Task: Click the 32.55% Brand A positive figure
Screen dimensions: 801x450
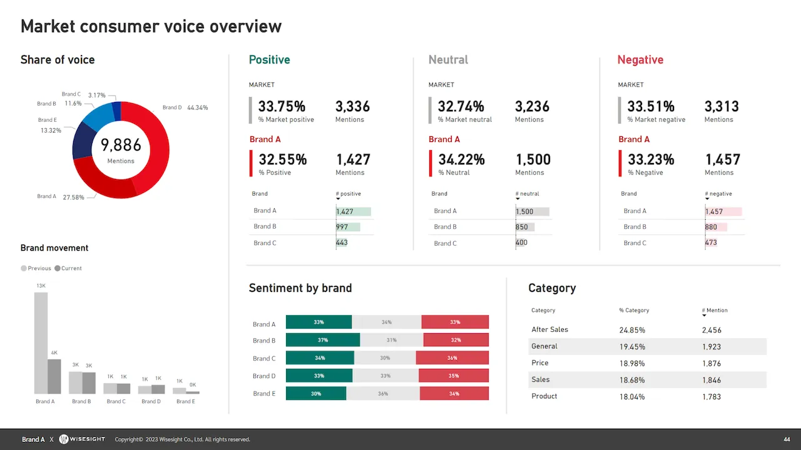Action: point(283,159)
